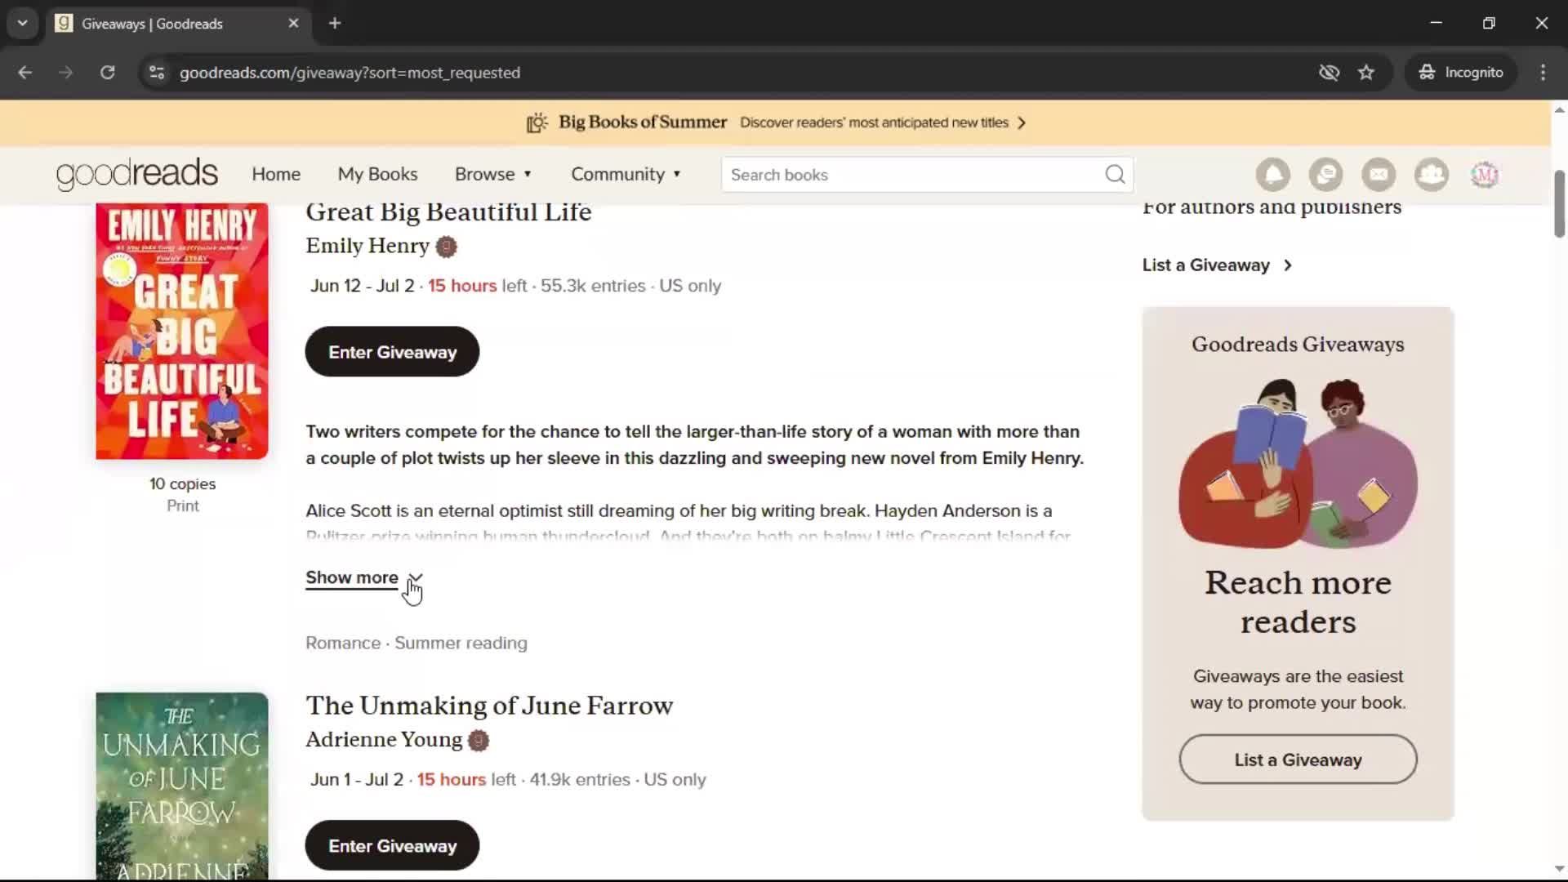This screenshot has width=1568, height=882.
Task: Click the scrollbar up arrow
Action: pyautogui.click(x=1559, y=109)
